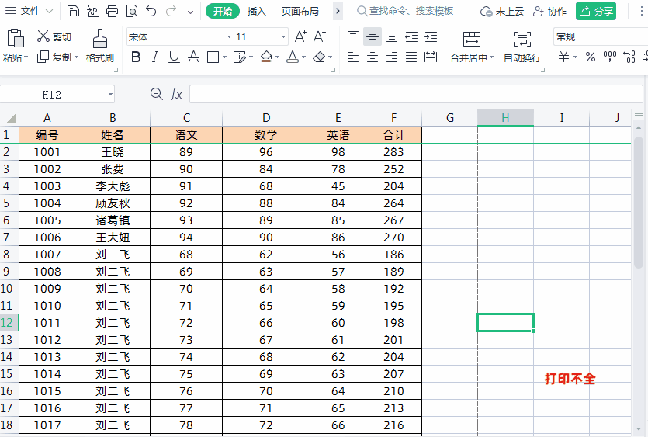Center text horizontally icon

coord(373,57)
